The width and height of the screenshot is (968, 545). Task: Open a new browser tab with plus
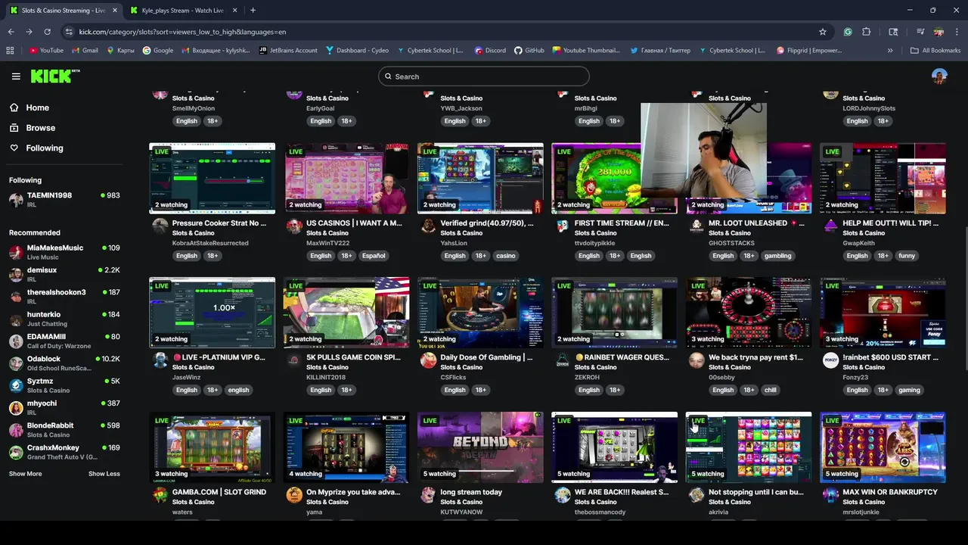[253, 11]
